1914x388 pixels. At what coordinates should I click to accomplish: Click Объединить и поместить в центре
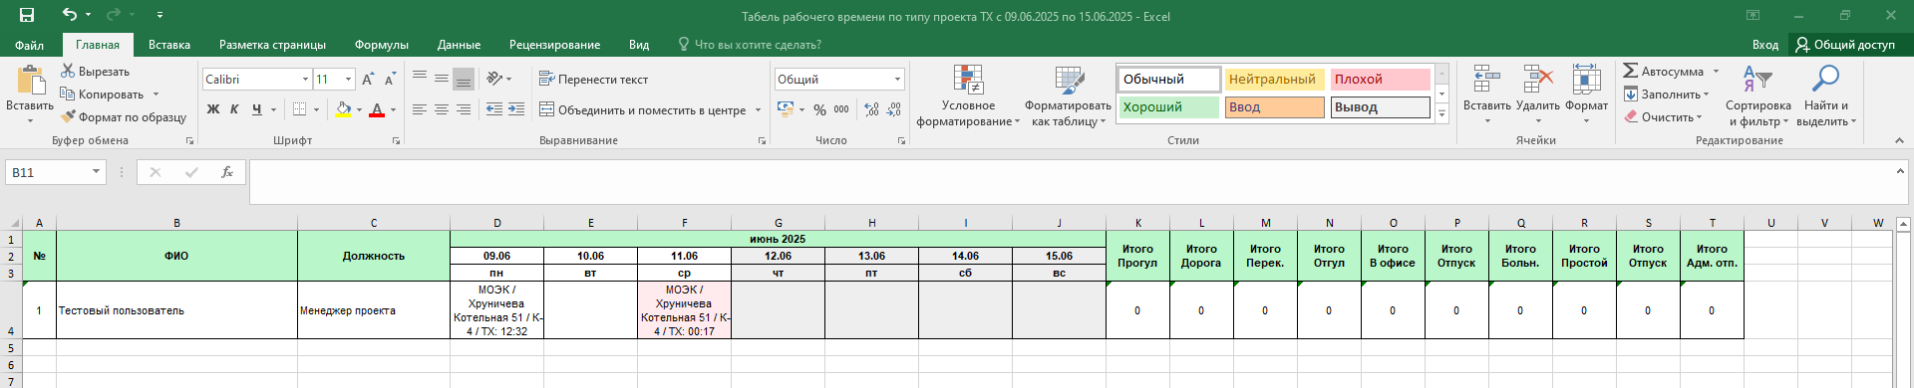click(x=643, y=109)
